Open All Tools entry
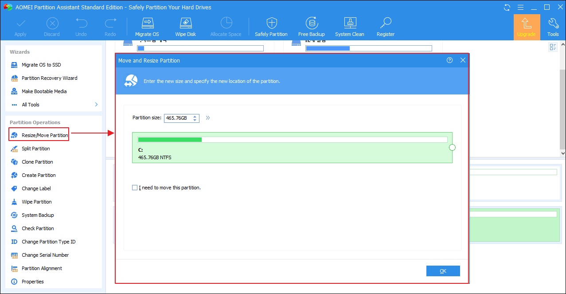 [x=31, y=105]
